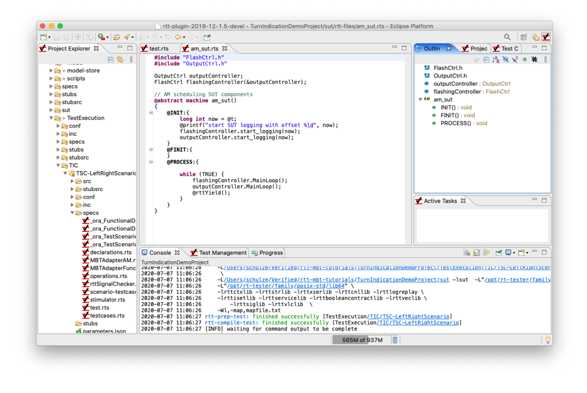Collapse the TestExecution folder
587x393 pixels.
pyautogui.click(x=51, y=118)
